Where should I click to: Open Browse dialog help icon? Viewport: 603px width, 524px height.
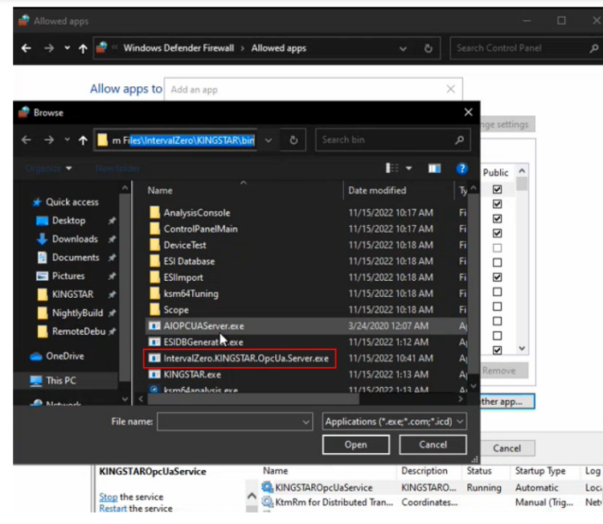coord(461,169)
